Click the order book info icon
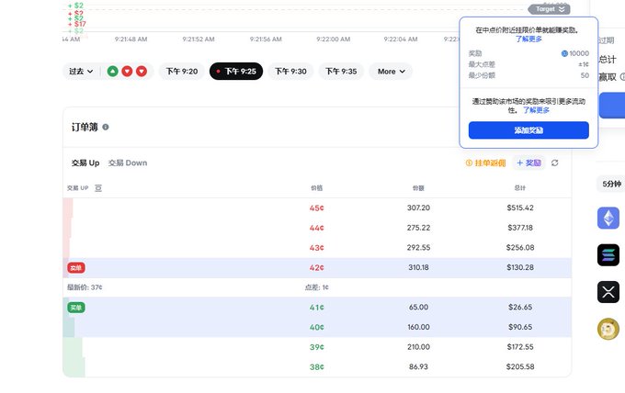Viewport: 625px width, 393px height. coord(106,127)
